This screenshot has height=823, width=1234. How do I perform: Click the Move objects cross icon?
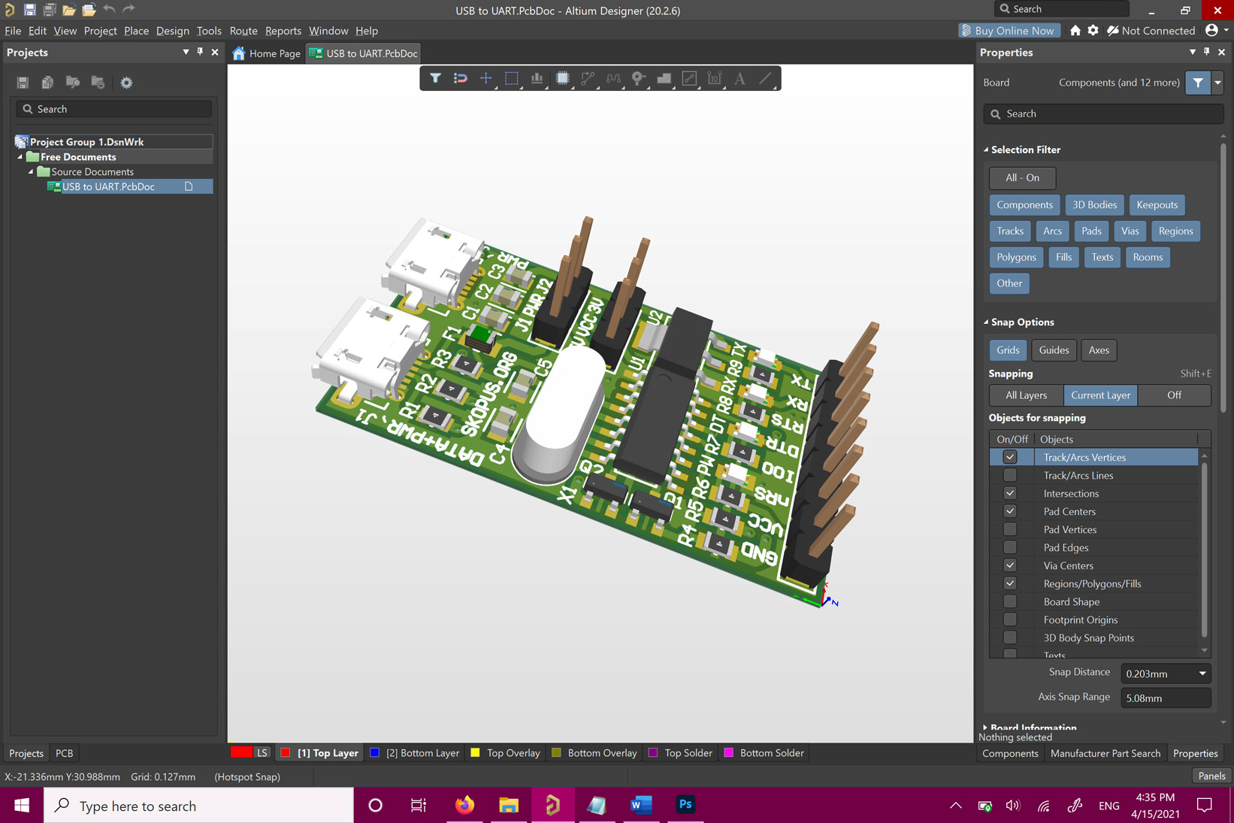click(x=485, y=78)
